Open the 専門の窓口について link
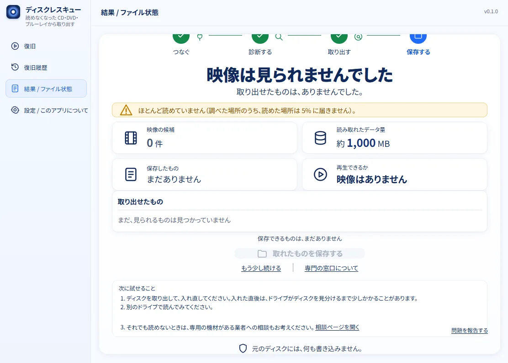This screenshot has width=508, height=363. 331,268
